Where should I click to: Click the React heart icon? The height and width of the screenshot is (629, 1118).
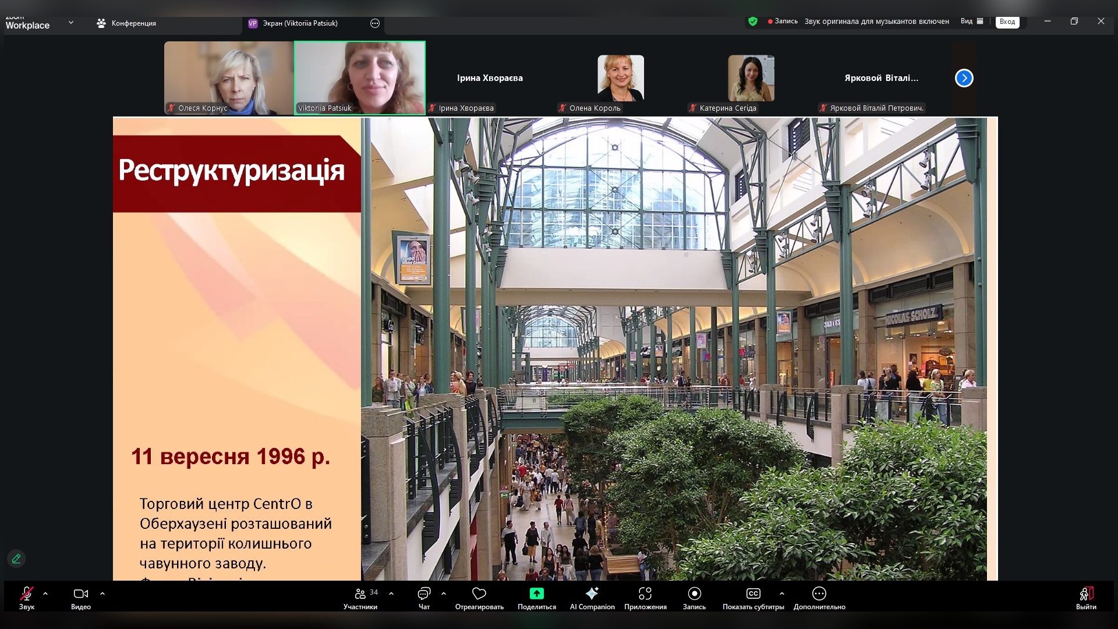(x=479, y=594)
